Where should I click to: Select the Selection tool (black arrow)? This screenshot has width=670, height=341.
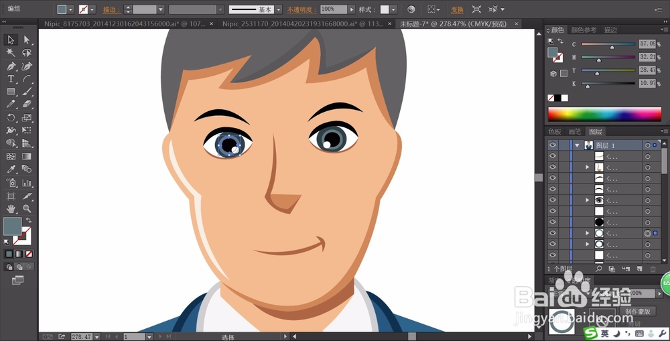coord(11,40)
